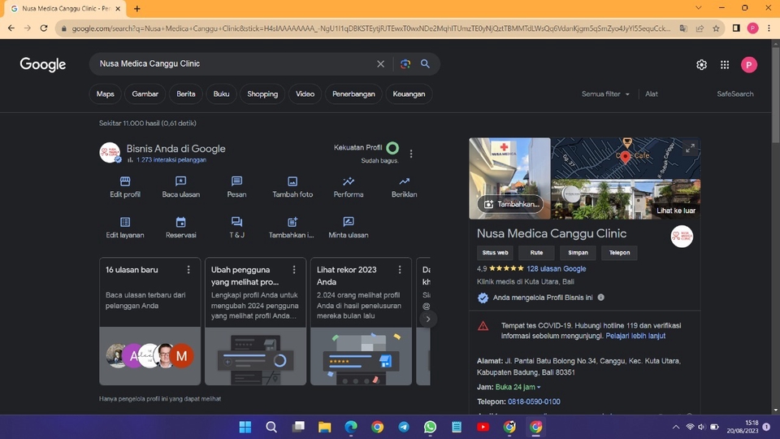This screenshot has height=439, width=780.
Task: Switch to Berita filter tab
Action: pyautogui.click(x=186, y=94)
